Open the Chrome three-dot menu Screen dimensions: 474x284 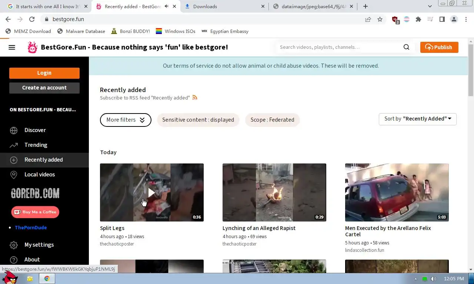[x=466, y=19]
